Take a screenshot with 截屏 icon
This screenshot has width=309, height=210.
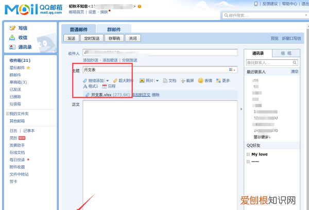tap(183, 81)
